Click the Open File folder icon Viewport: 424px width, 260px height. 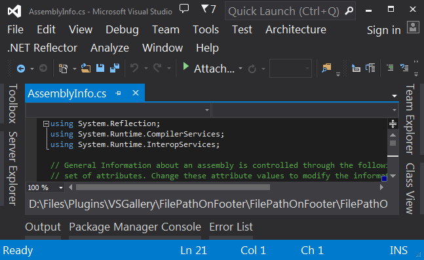point(86,68)
